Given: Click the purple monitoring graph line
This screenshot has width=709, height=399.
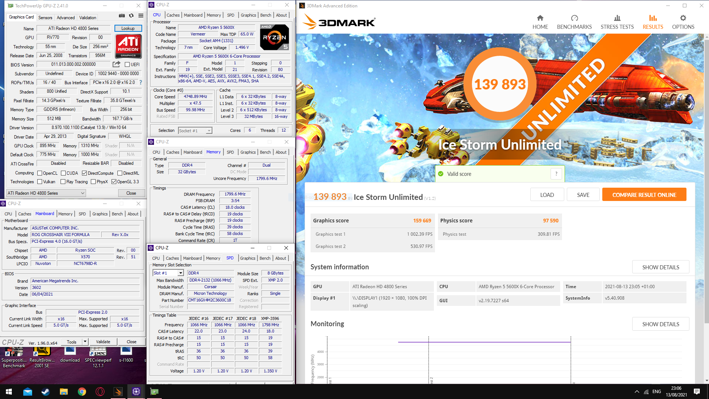Looking at the screenshot, I should coord(484,342).
